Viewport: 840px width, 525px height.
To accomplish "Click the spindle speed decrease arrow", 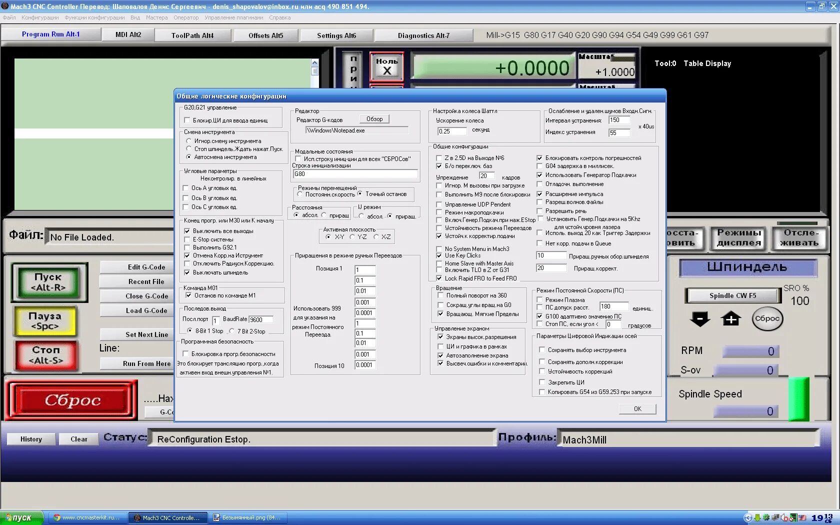I will pos(700,318).
